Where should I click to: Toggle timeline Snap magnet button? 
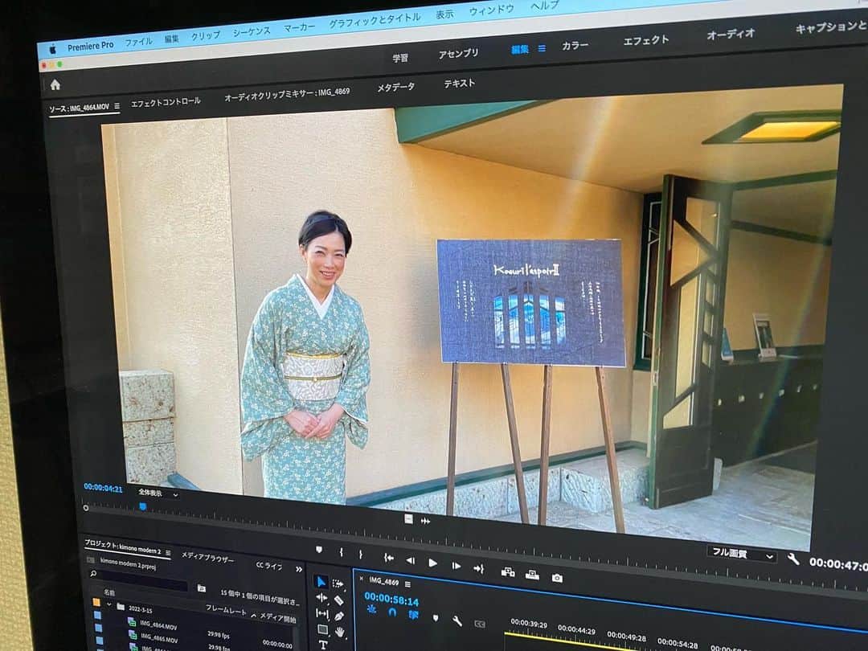tap(392, 612)
